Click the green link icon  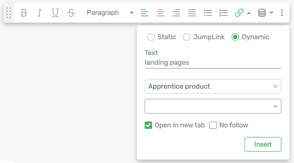point(239,13)
